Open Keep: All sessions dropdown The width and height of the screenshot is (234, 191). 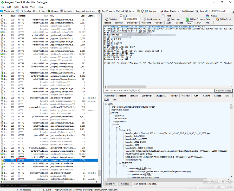pyautogui.click(x=86, y=11)
